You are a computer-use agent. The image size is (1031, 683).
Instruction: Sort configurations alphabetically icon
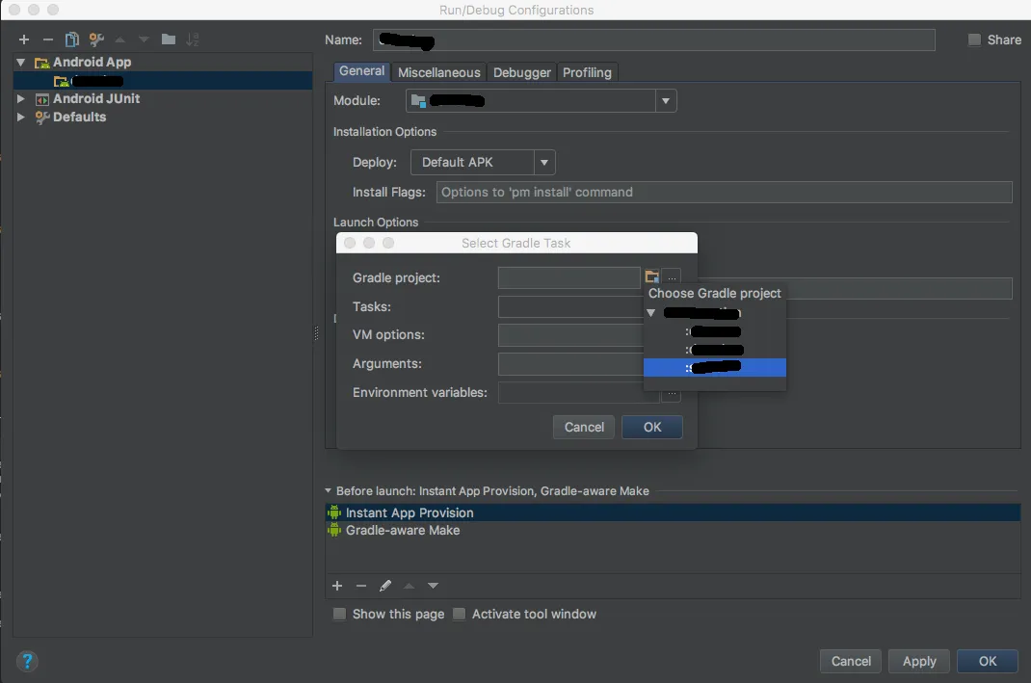[192, 39]
